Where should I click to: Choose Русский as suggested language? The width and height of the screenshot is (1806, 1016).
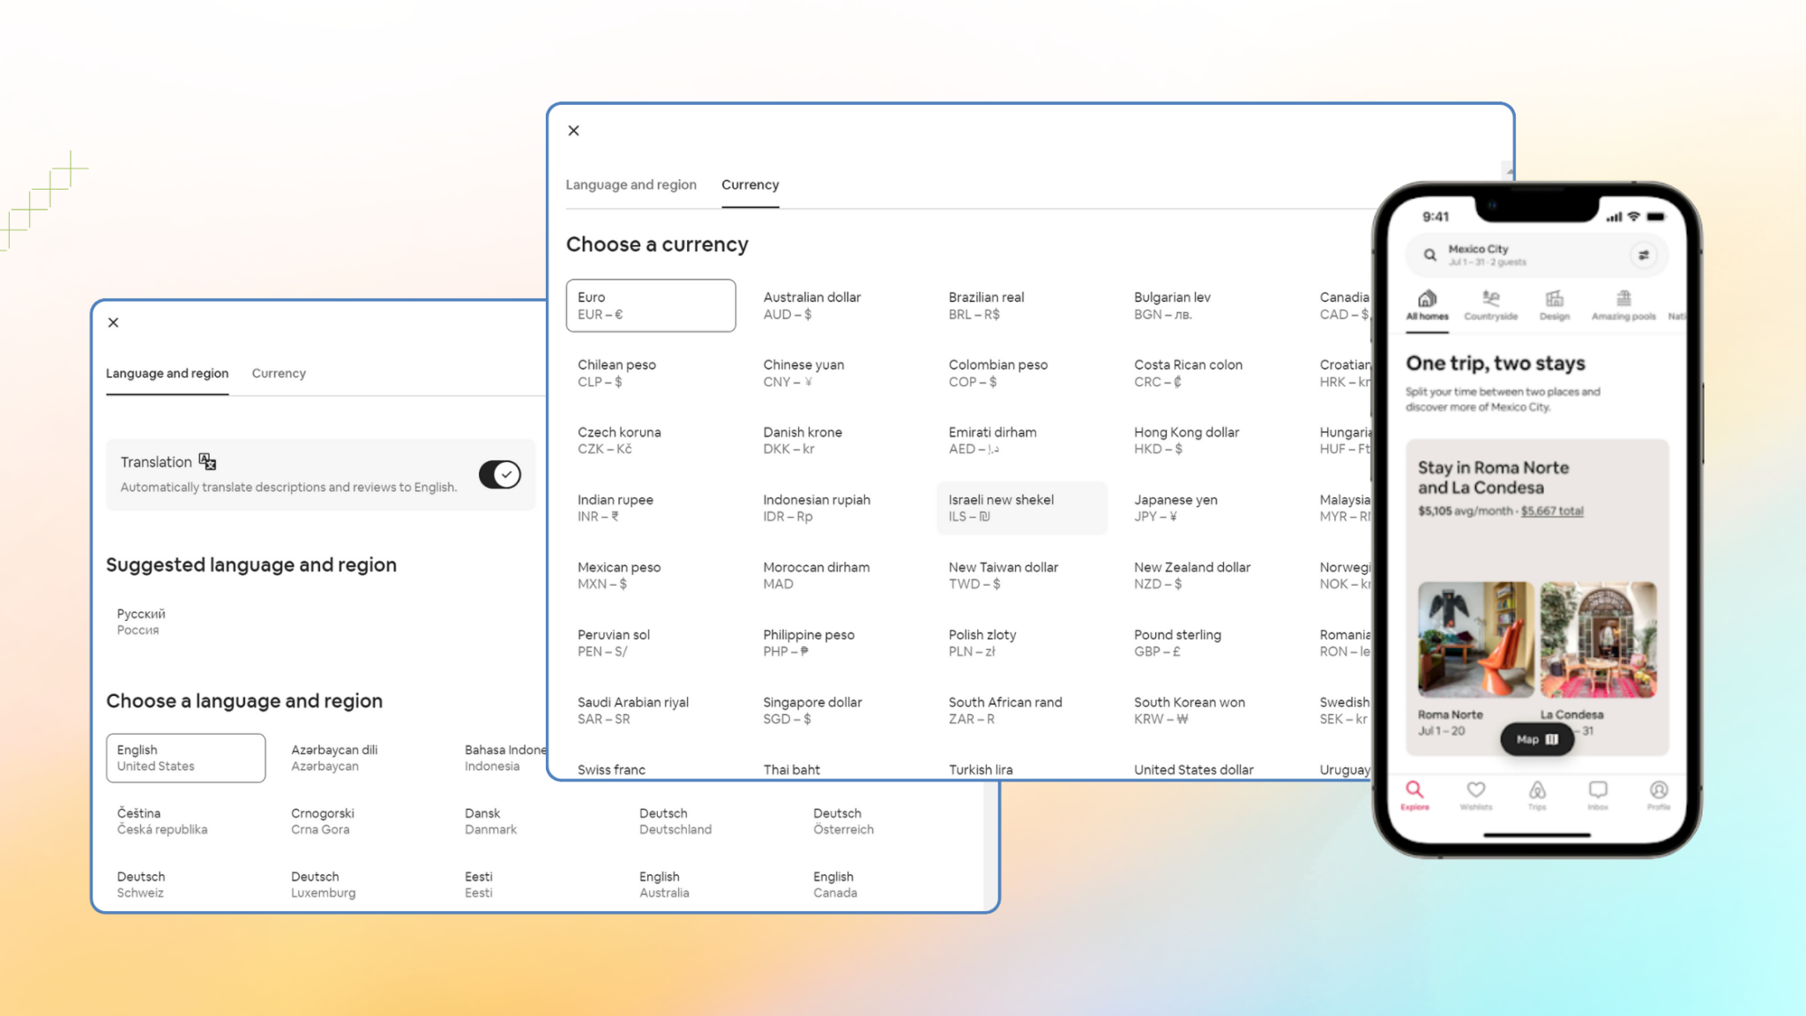pos(139,621)
